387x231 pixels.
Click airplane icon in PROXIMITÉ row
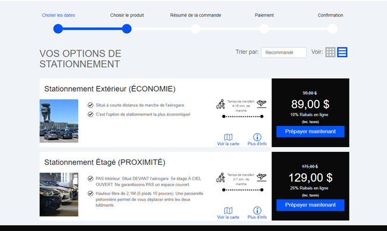tap(261, 177)
